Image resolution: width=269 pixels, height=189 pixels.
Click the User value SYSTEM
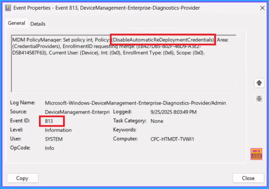pos(54,139)
